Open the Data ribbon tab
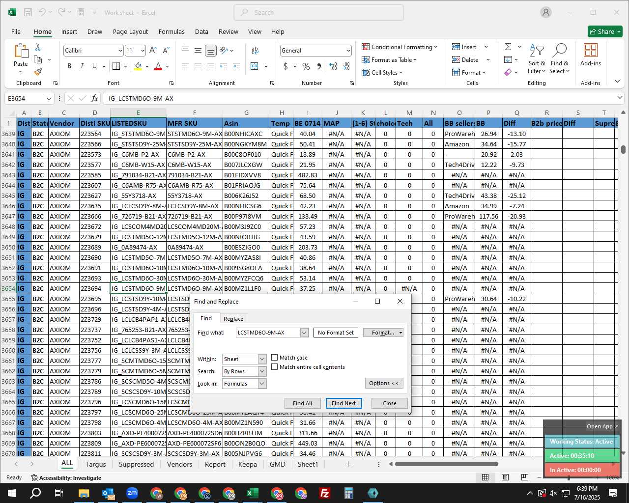Screen dimensions: 629x503 click(x=201, y=31)
